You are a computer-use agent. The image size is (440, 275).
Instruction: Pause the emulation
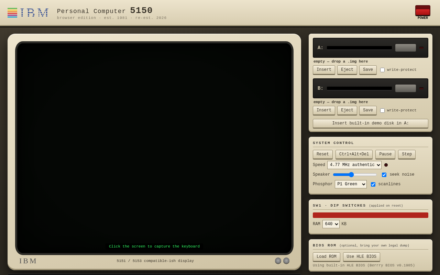coord(385,154)
